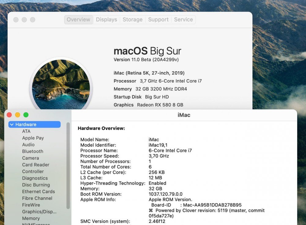306x225 pixels.
Task: Click the 3,7 GHz processor value
Action: coord(171,81)
